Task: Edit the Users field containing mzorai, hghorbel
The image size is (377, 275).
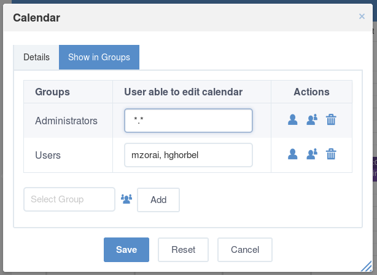Action: click(189, 155)
